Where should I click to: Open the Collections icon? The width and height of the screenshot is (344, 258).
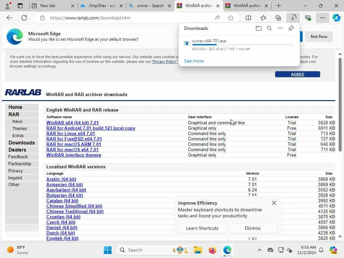[278, 18]
